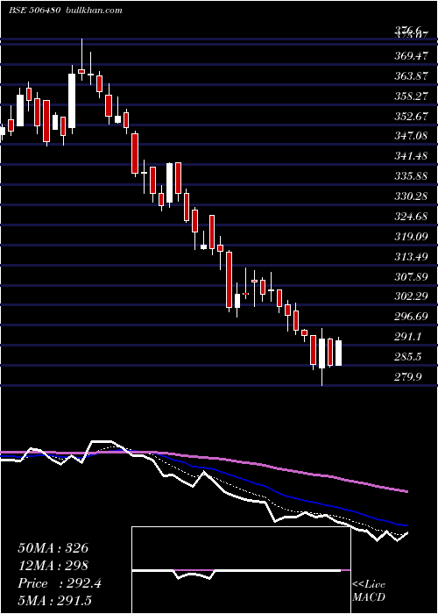438x614 pixels.
Task: Select the 302.29 price axis label
Action: pos(411,296)
